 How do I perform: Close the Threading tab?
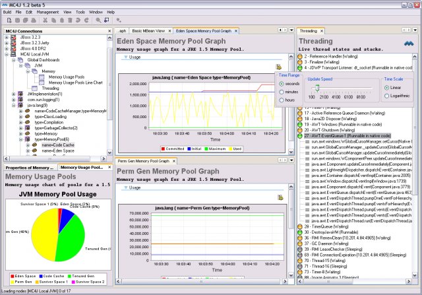[321, 31]
